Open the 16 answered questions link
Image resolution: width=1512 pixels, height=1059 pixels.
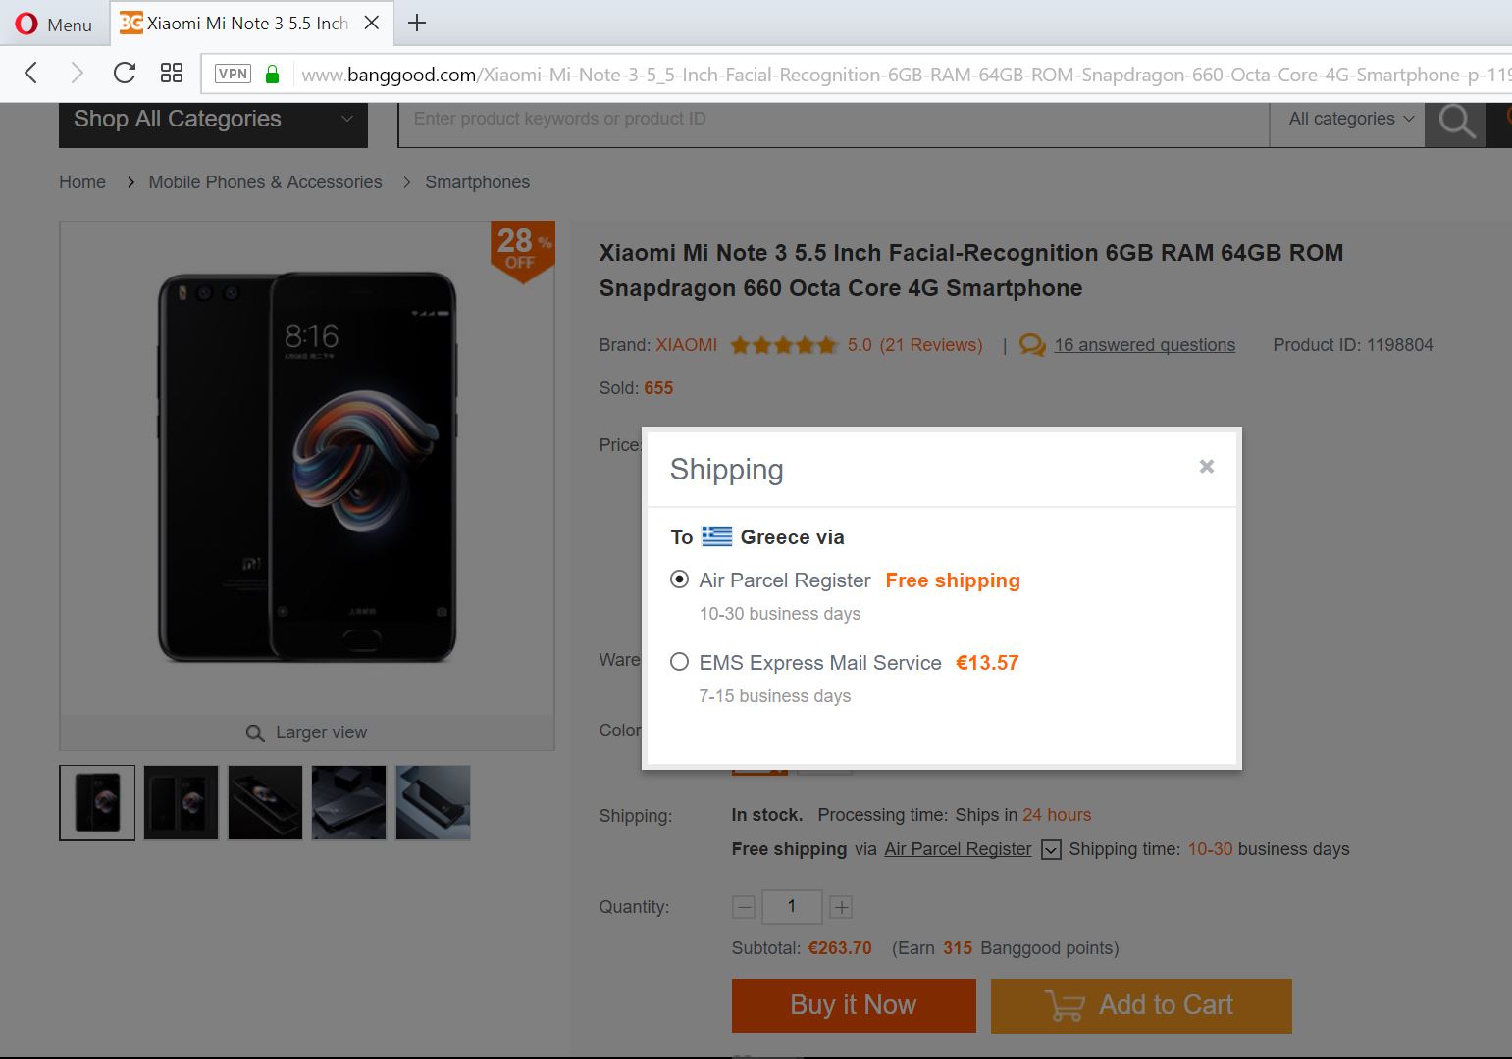1144,345
